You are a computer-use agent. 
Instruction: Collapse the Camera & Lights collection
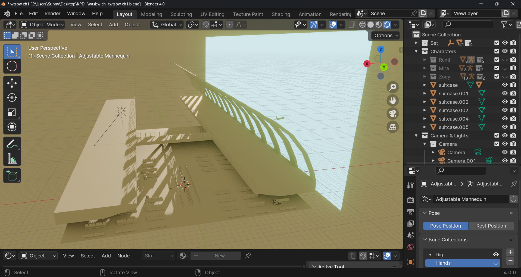pos(416,136)
